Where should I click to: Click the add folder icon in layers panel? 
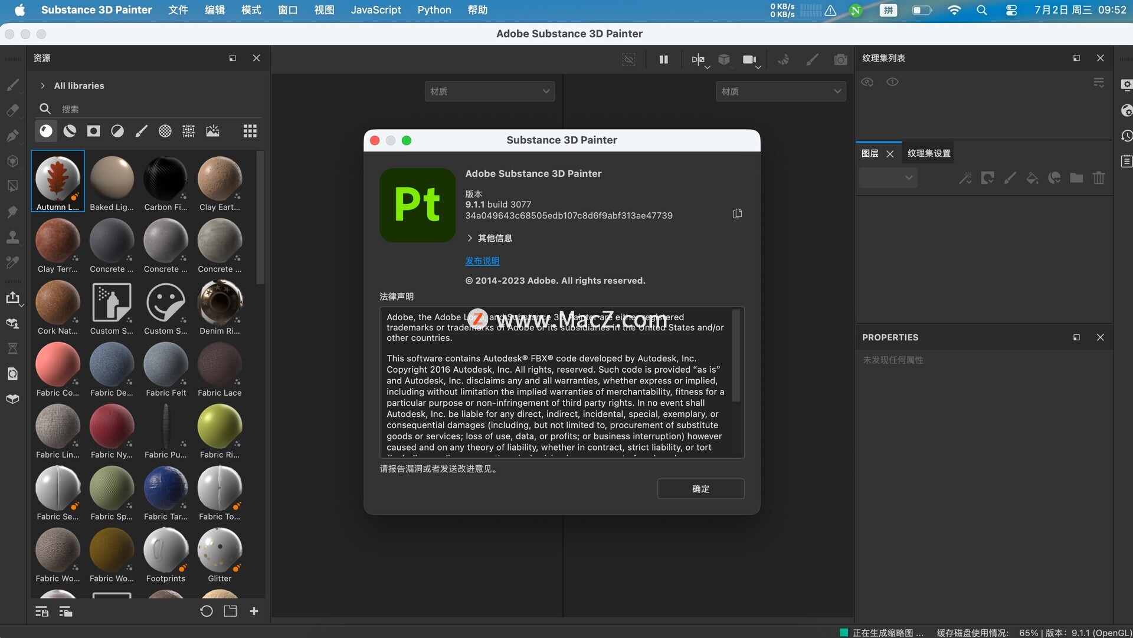(x=1076, y=177)
